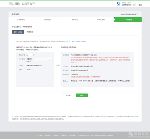Click bank name 招商银行深圳华侨城支行
This screenshot has height=139, width=150.
click(79, 70)
